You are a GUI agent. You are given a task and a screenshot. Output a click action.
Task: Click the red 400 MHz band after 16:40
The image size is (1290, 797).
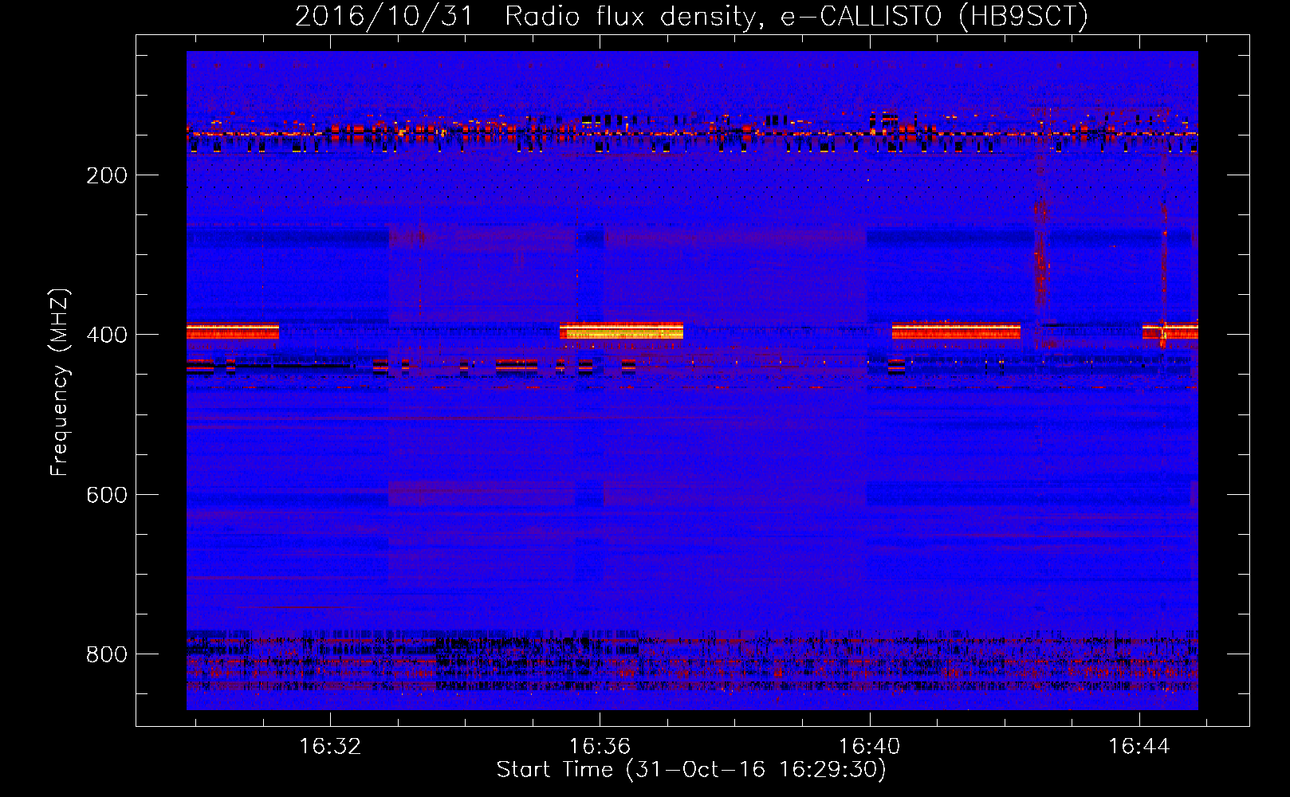pyautogui.click(x=956, y=331)
